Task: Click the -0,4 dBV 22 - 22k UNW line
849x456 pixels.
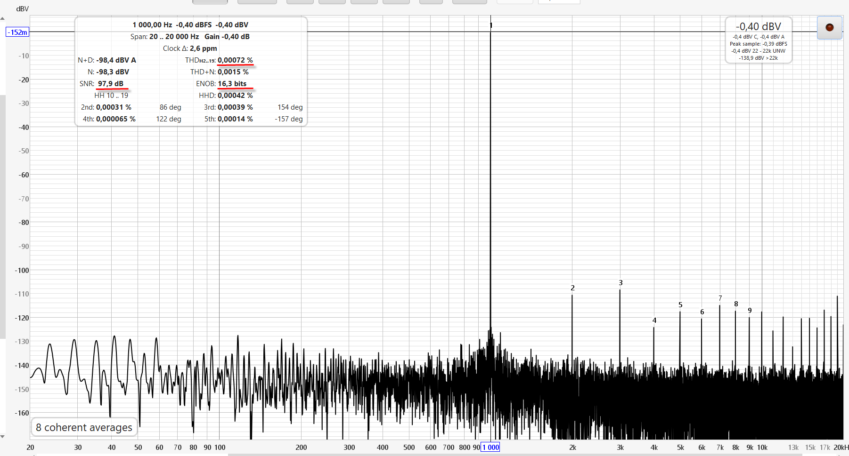Action: coord(759,51)
